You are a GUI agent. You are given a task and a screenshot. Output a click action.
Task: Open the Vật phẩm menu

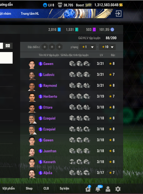[9, 188]
